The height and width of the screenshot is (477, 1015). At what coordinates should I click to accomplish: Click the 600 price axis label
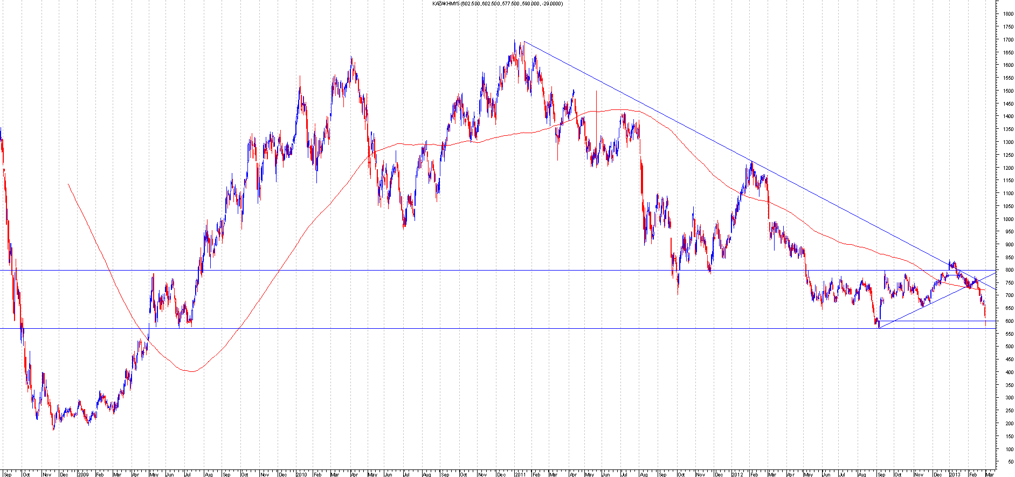(x=1007, y=321)
